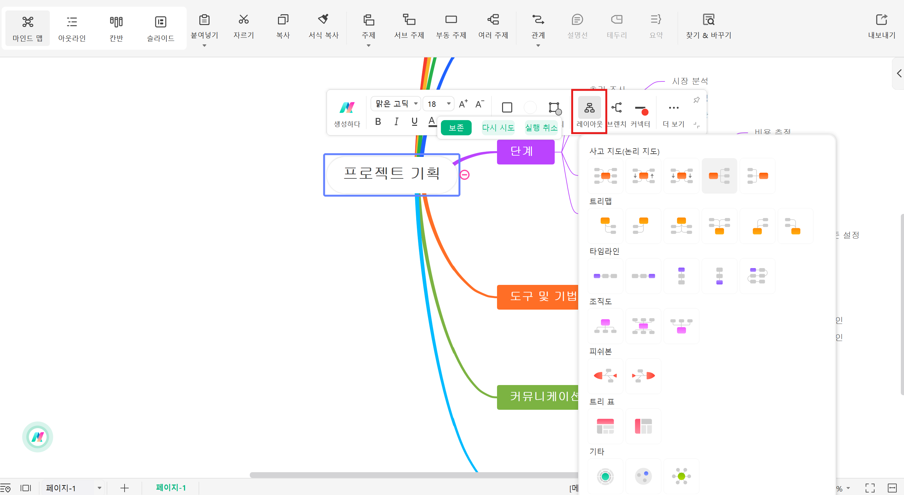
Task: Open the floating AI assistant button
Action: pyautogui.click(x=37, y=437)
